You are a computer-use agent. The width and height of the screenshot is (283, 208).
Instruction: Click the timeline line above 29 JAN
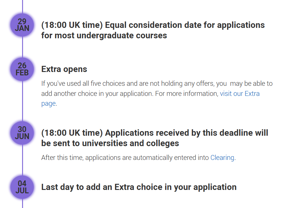23,7
